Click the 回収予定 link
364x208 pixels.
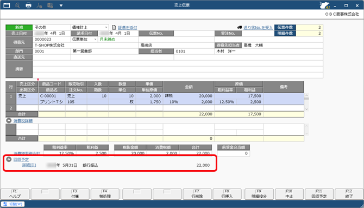pos(21,159)
